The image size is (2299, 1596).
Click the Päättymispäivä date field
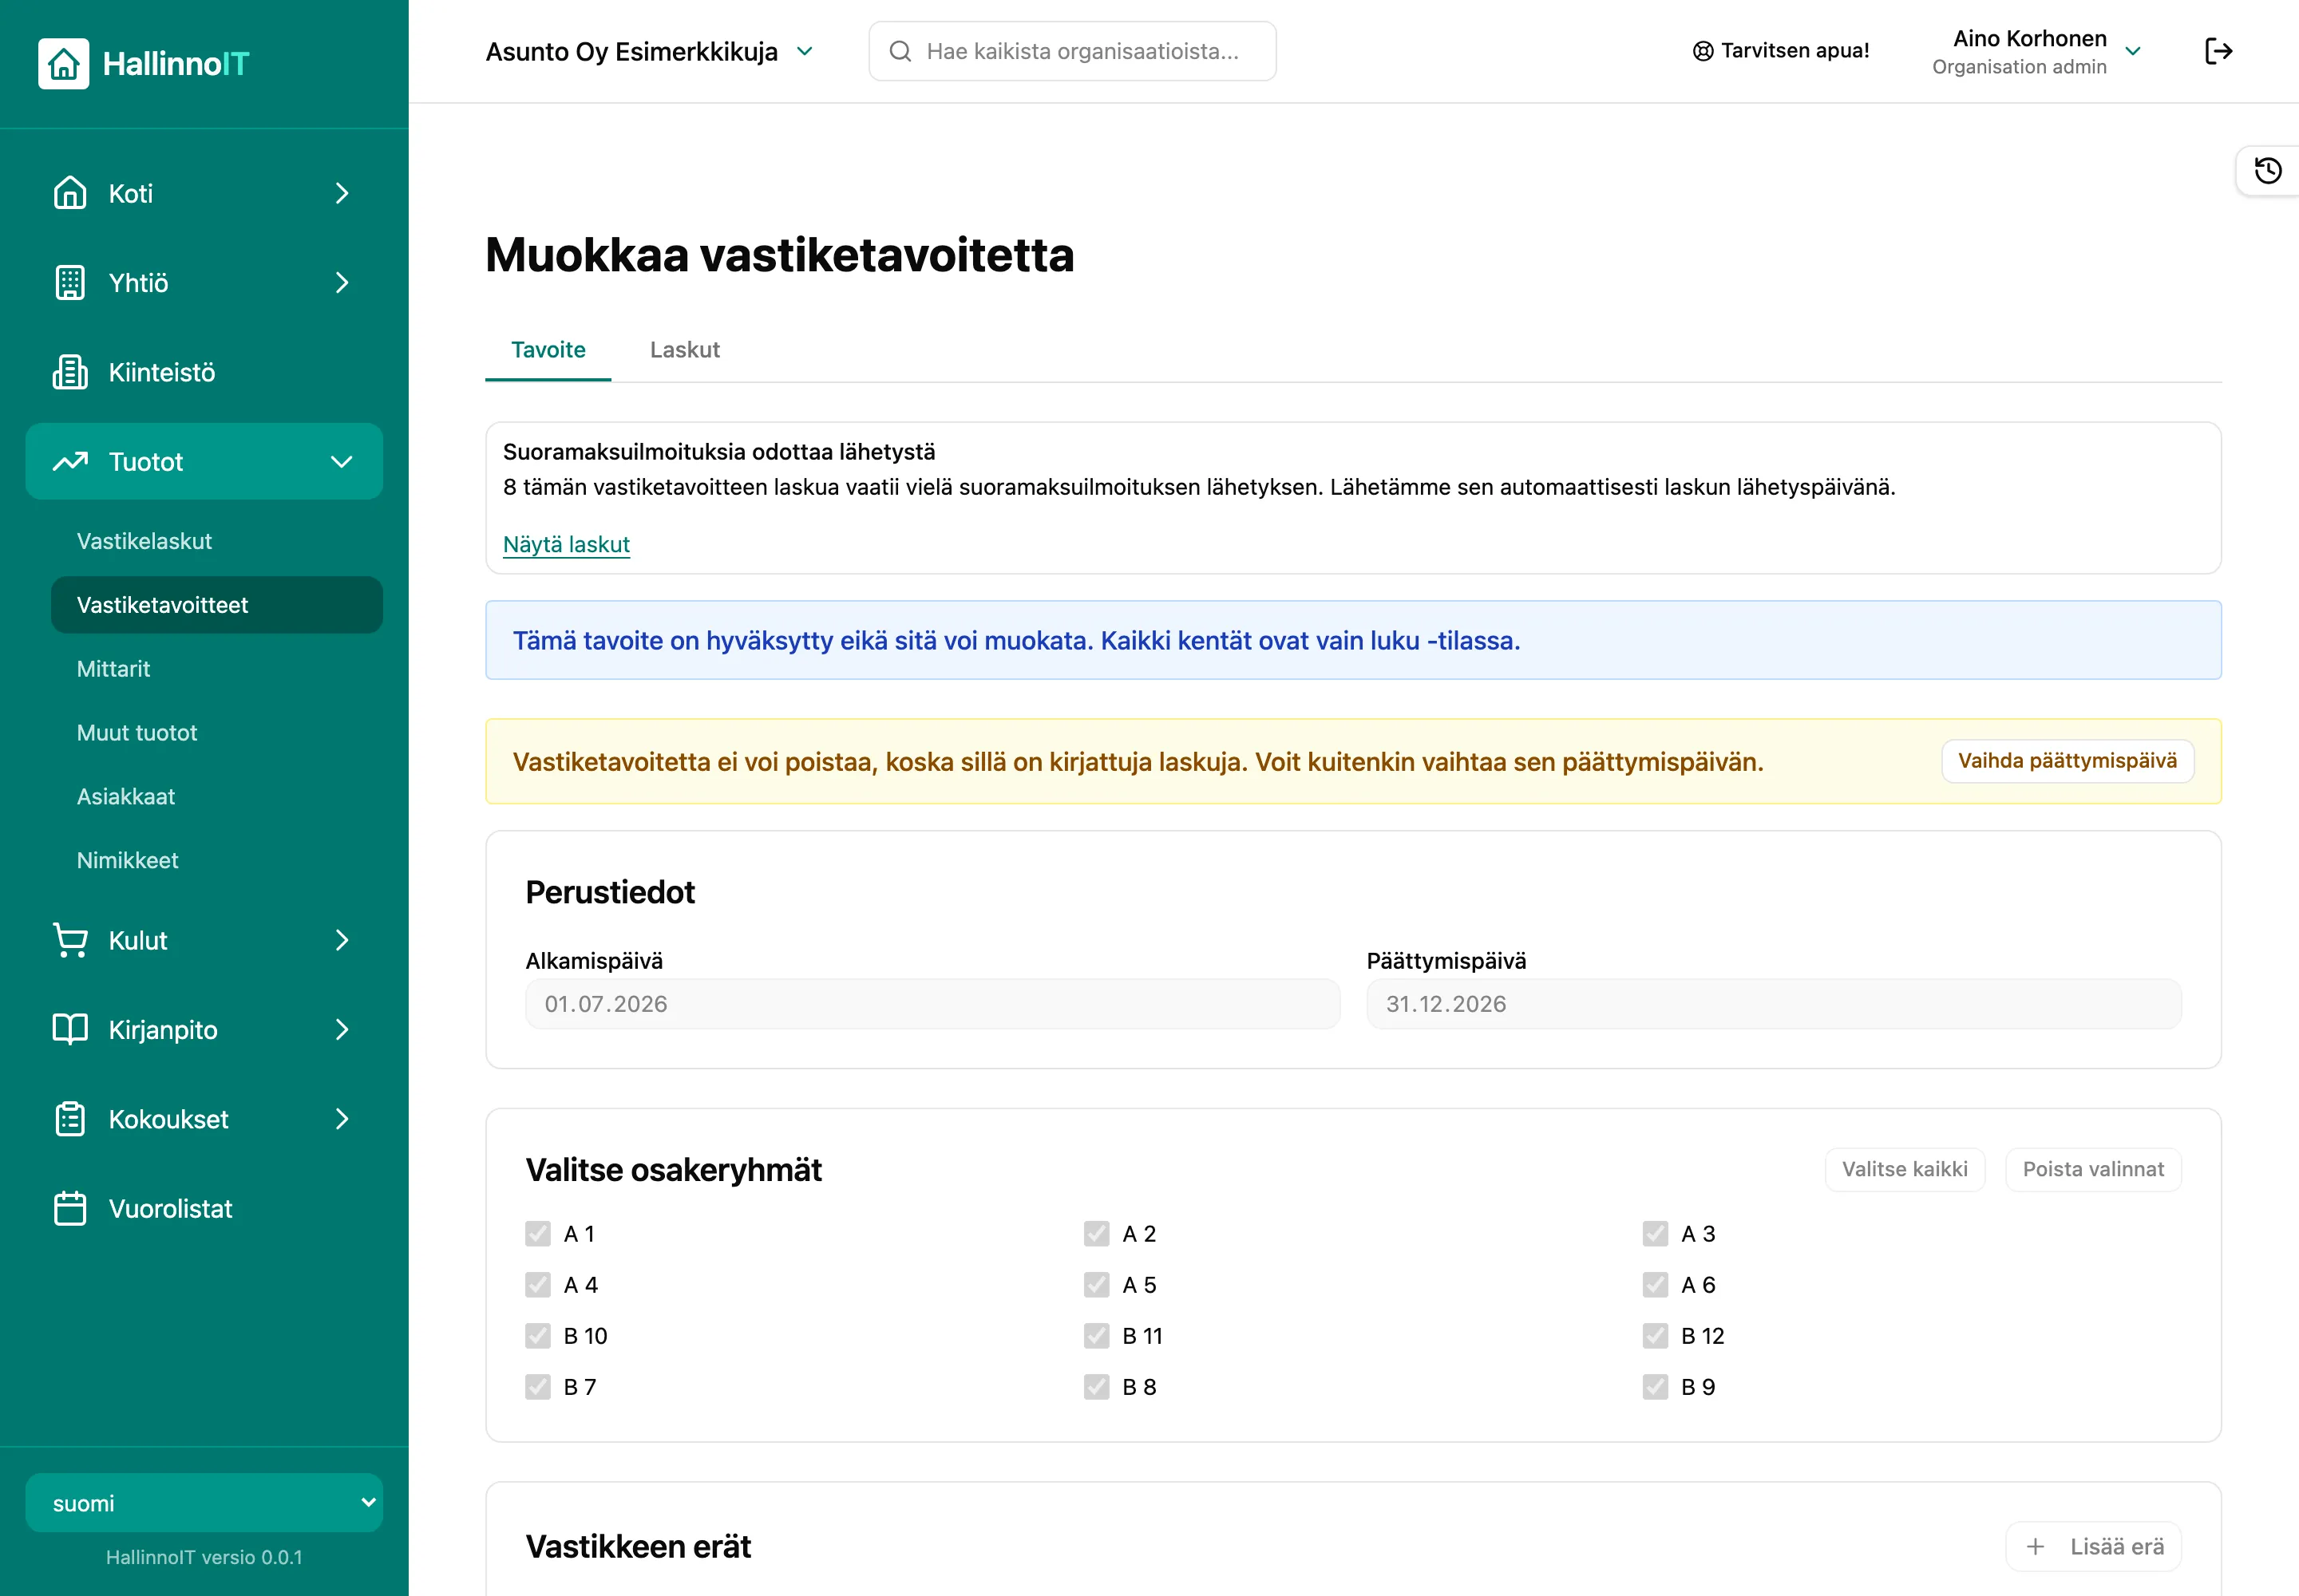click(1774, 1004)
